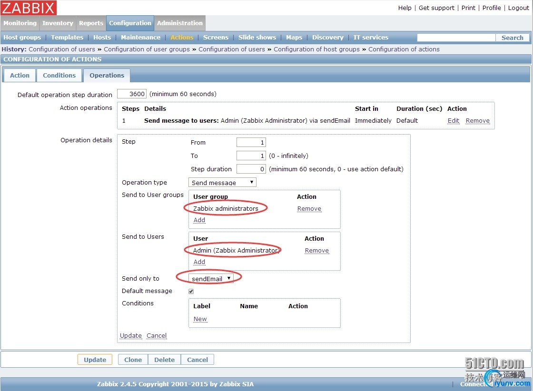533x391 pixels.
Task: Click the 'Send message to users:' details text
Action: click(181, 121)
